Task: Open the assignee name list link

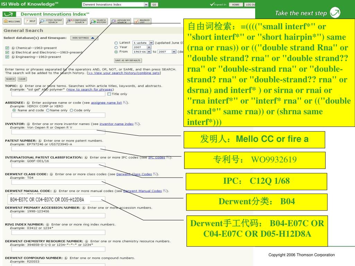Action: pos(106,103)
